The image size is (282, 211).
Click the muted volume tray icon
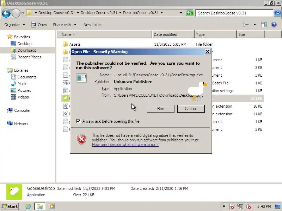[x=249, y=206]
